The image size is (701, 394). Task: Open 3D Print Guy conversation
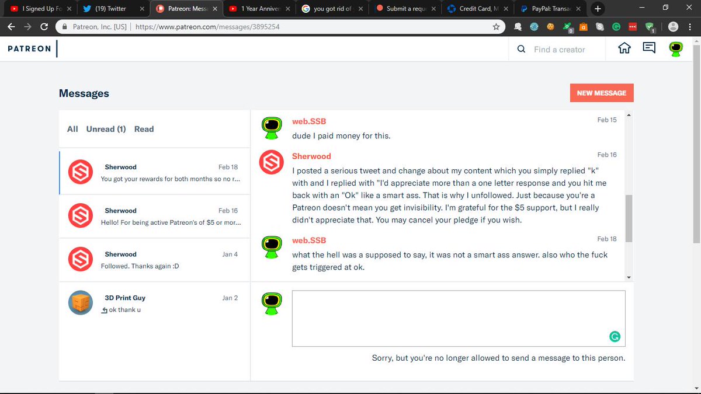coord(155,304)
